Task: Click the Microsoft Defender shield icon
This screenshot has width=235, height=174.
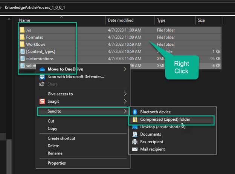Action: [42, 76]
